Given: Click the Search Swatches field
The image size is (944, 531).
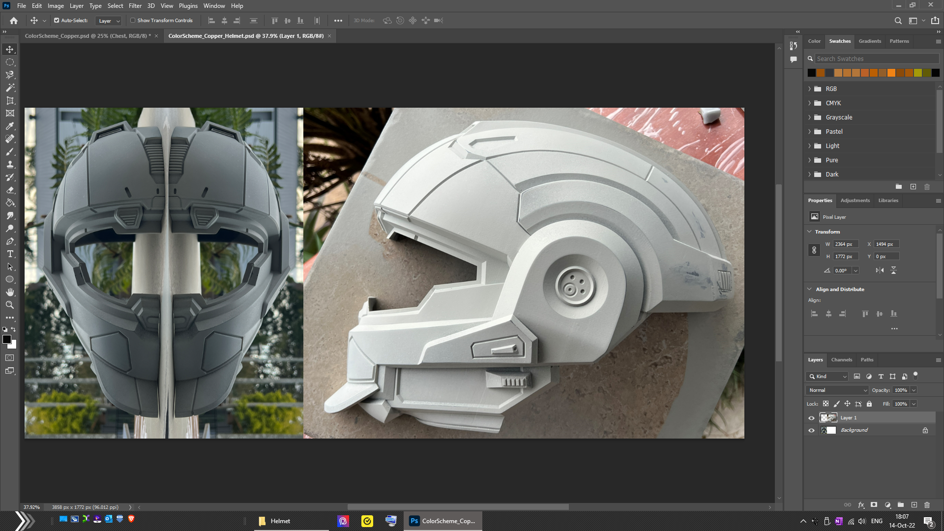Looking at the screenshot, I should pos(876,59).
